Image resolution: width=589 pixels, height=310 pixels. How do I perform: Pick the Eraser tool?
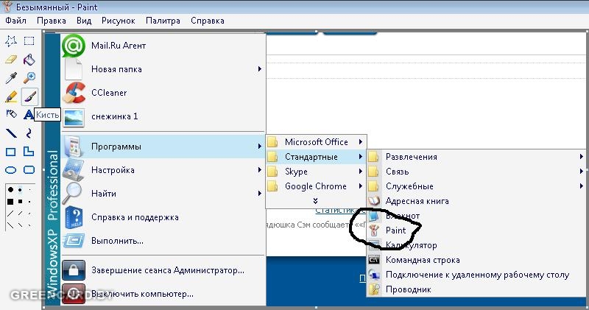(x=11, y=60)
